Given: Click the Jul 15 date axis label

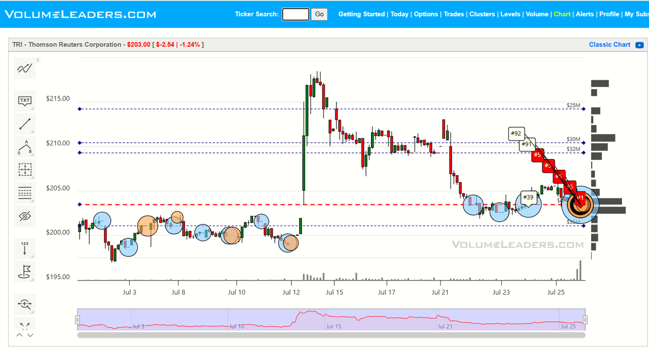Looking at the screenshot, I should coord(334,293).
